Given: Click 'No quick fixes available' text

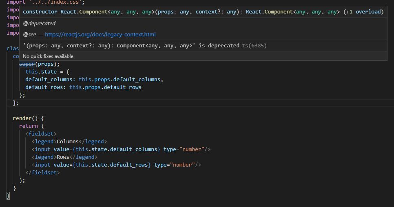Looking at the screenshot, I should tap(48, 56).
